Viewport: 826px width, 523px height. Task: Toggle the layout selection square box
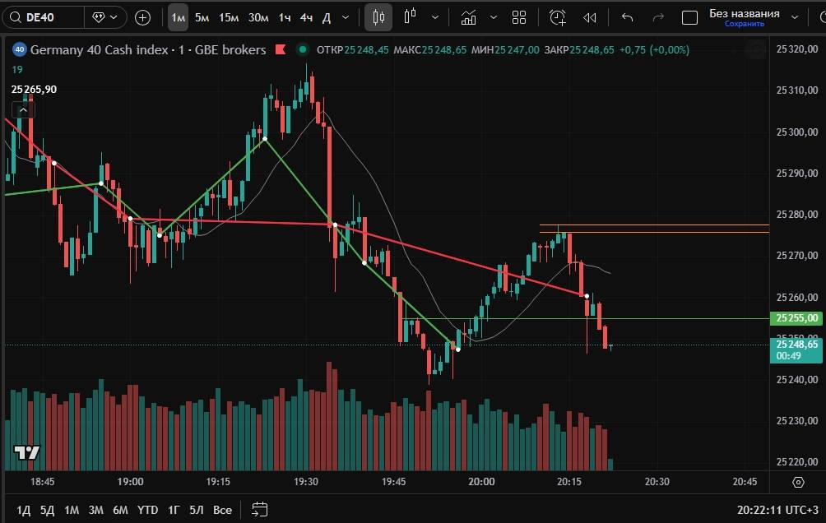(690, 17)
